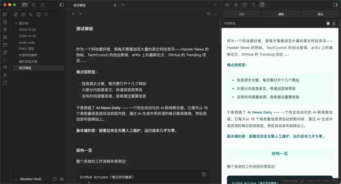Close the 测试模板 tab
The width and height of the screenshot is (341, 184).
(x=115, y=5)
